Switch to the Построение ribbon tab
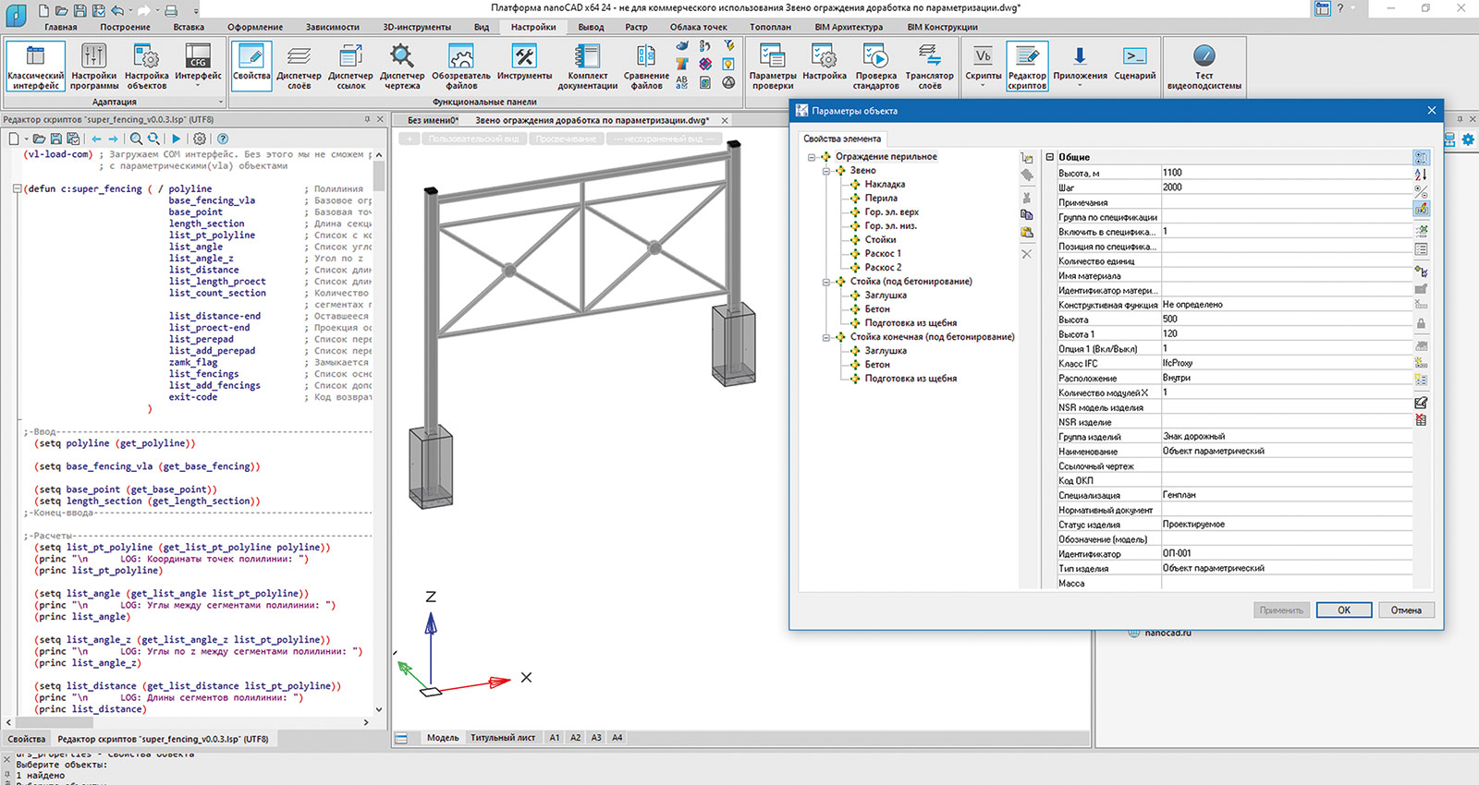This screenshot has height=785, width=1479. click(125, 27)
